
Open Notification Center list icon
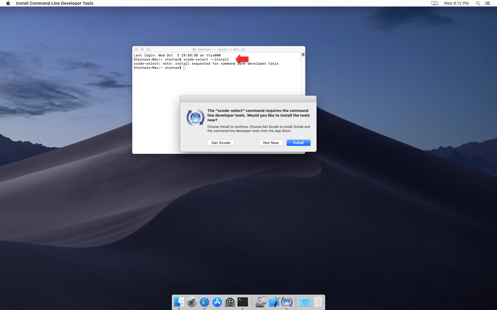(x=488, y=3)
